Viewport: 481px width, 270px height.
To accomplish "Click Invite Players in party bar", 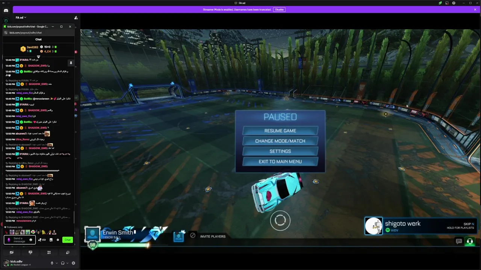I will point(213,237).
